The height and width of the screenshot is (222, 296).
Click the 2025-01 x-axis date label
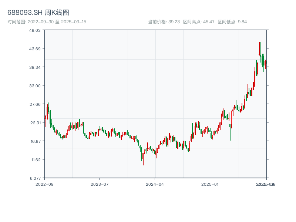[x=211, y=184]
